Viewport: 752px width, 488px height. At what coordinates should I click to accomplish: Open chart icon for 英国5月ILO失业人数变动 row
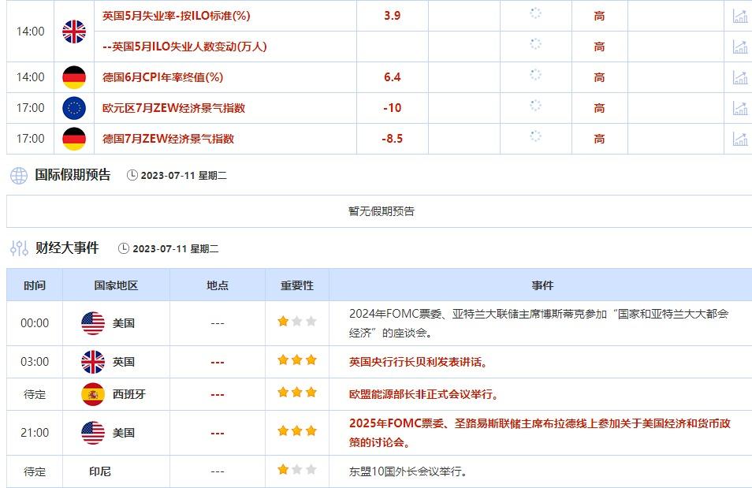coord(739,47)
